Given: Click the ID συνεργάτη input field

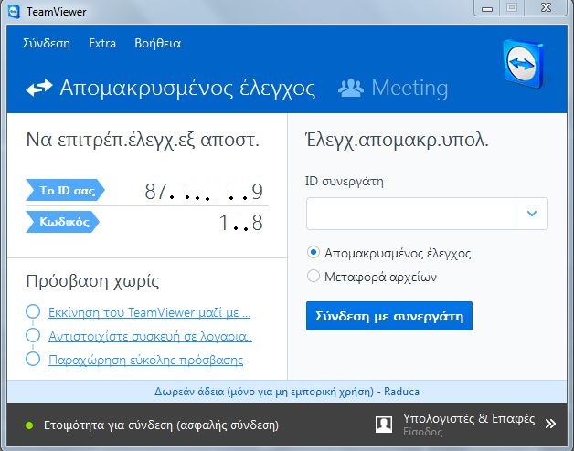Looking at the screenshot, I should click(x=411, y=214).
